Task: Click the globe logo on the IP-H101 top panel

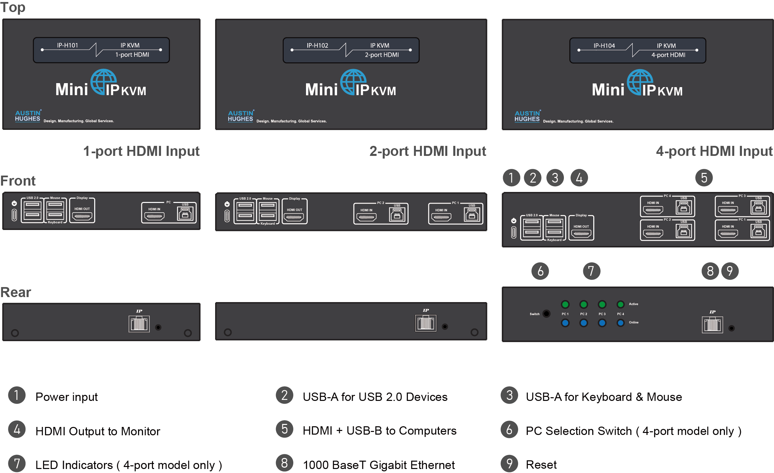Action: tap(104, 82)
